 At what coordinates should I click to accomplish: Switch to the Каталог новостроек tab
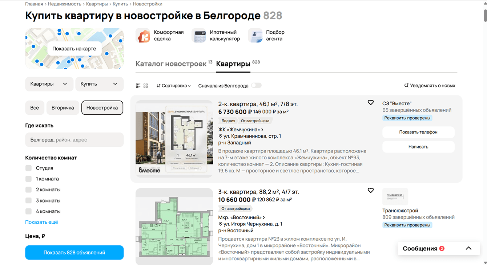(x=171, y=64)
